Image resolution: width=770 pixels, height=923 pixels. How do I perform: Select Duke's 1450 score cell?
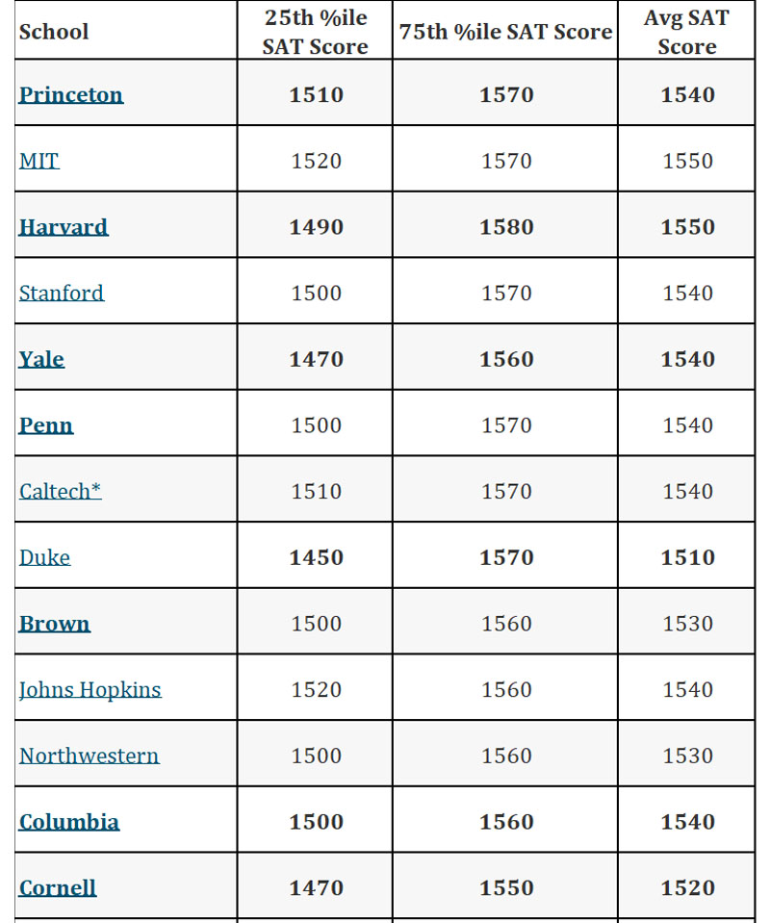coord(316,557)
